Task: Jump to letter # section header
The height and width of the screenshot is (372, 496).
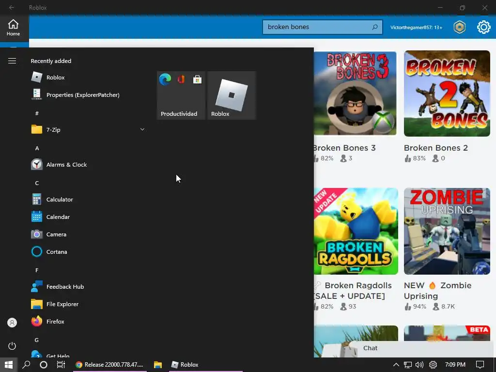Action: [37, 113]
